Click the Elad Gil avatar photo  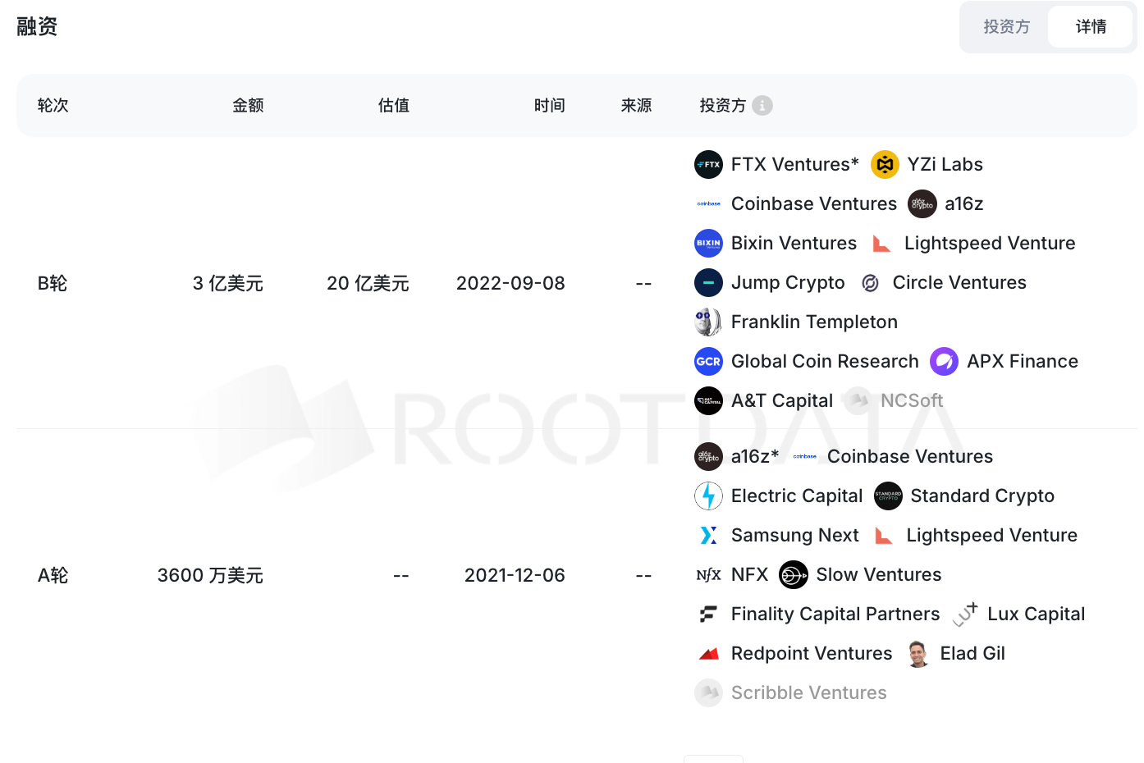(x=918, y=654)
